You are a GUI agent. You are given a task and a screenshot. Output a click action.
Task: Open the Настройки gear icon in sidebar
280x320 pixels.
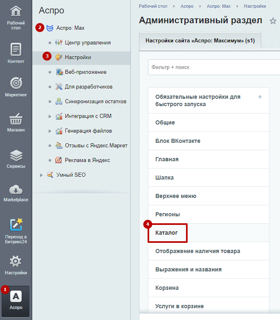tap(16, 261)
